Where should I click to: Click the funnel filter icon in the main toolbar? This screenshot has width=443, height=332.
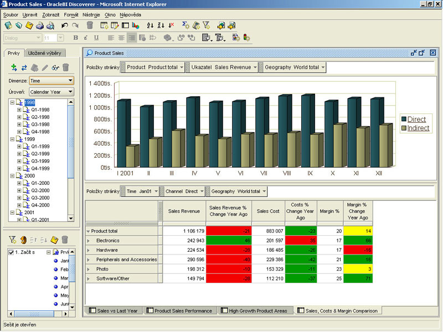pyautogui.click(x=207, y=25)
